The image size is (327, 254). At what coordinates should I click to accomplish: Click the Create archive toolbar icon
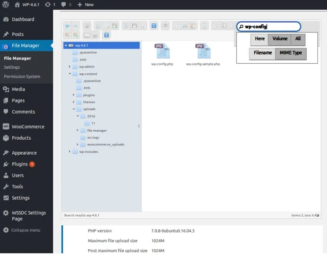click(76, 35)
